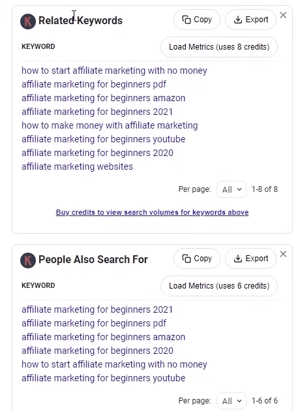The width and height of the screenshot is (300, 410).
Task: Click the K logo beside Related Keywords
Action: tap(28, 21)
